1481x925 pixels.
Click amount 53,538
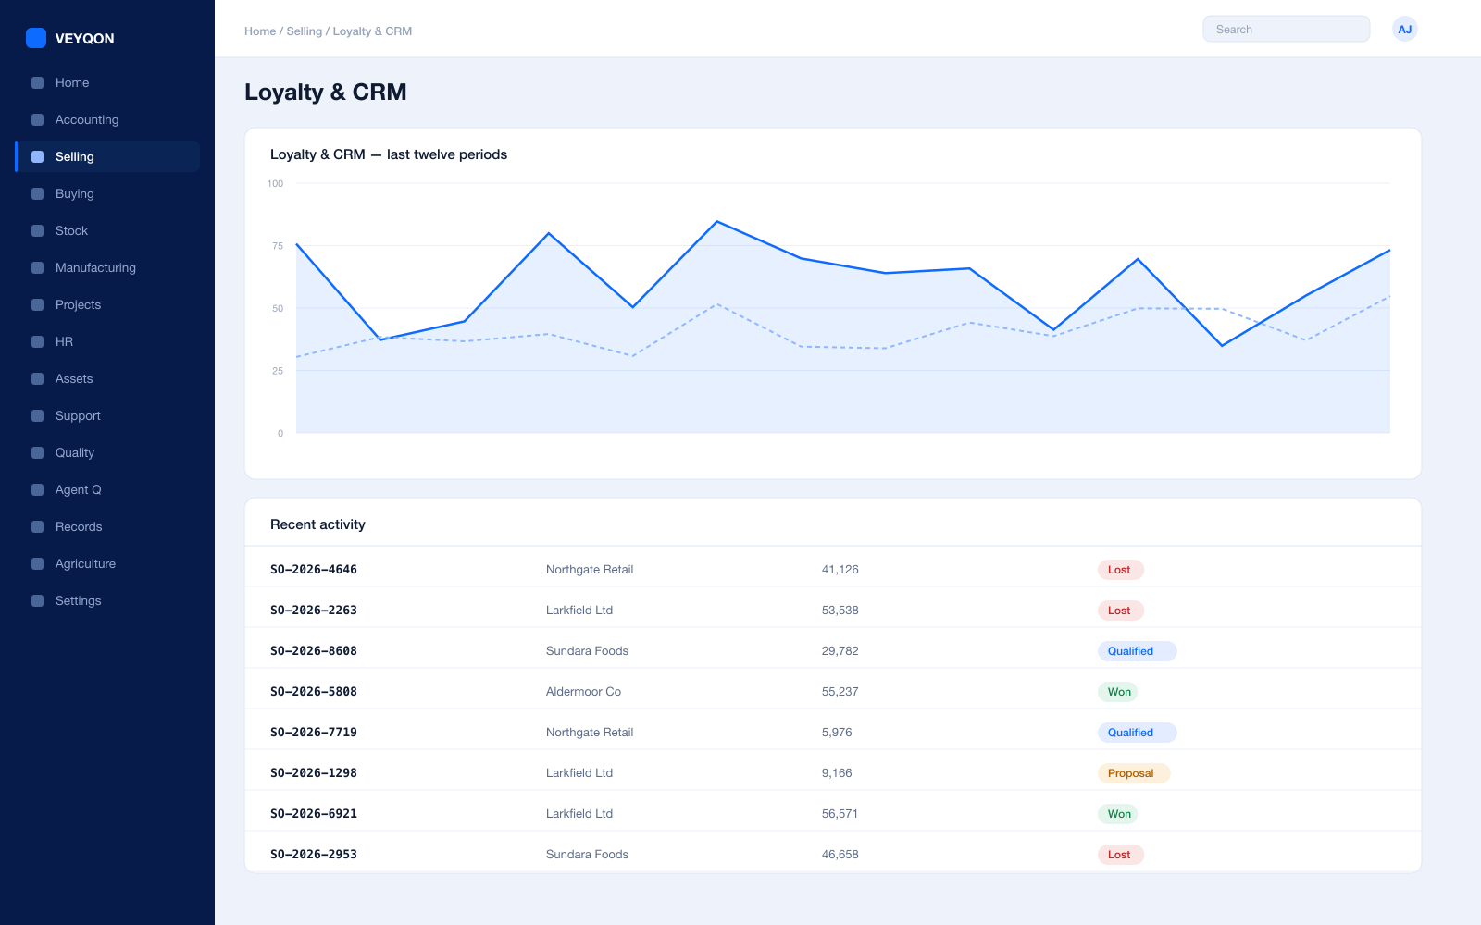840,610
